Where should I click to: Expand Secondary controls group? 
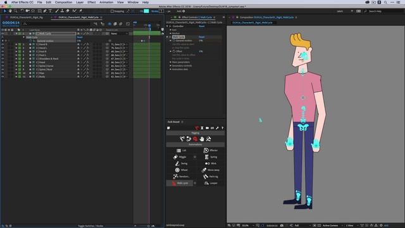170,66
